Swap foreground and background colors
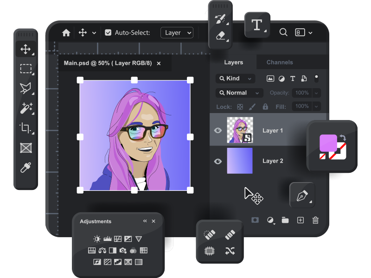 343,137
